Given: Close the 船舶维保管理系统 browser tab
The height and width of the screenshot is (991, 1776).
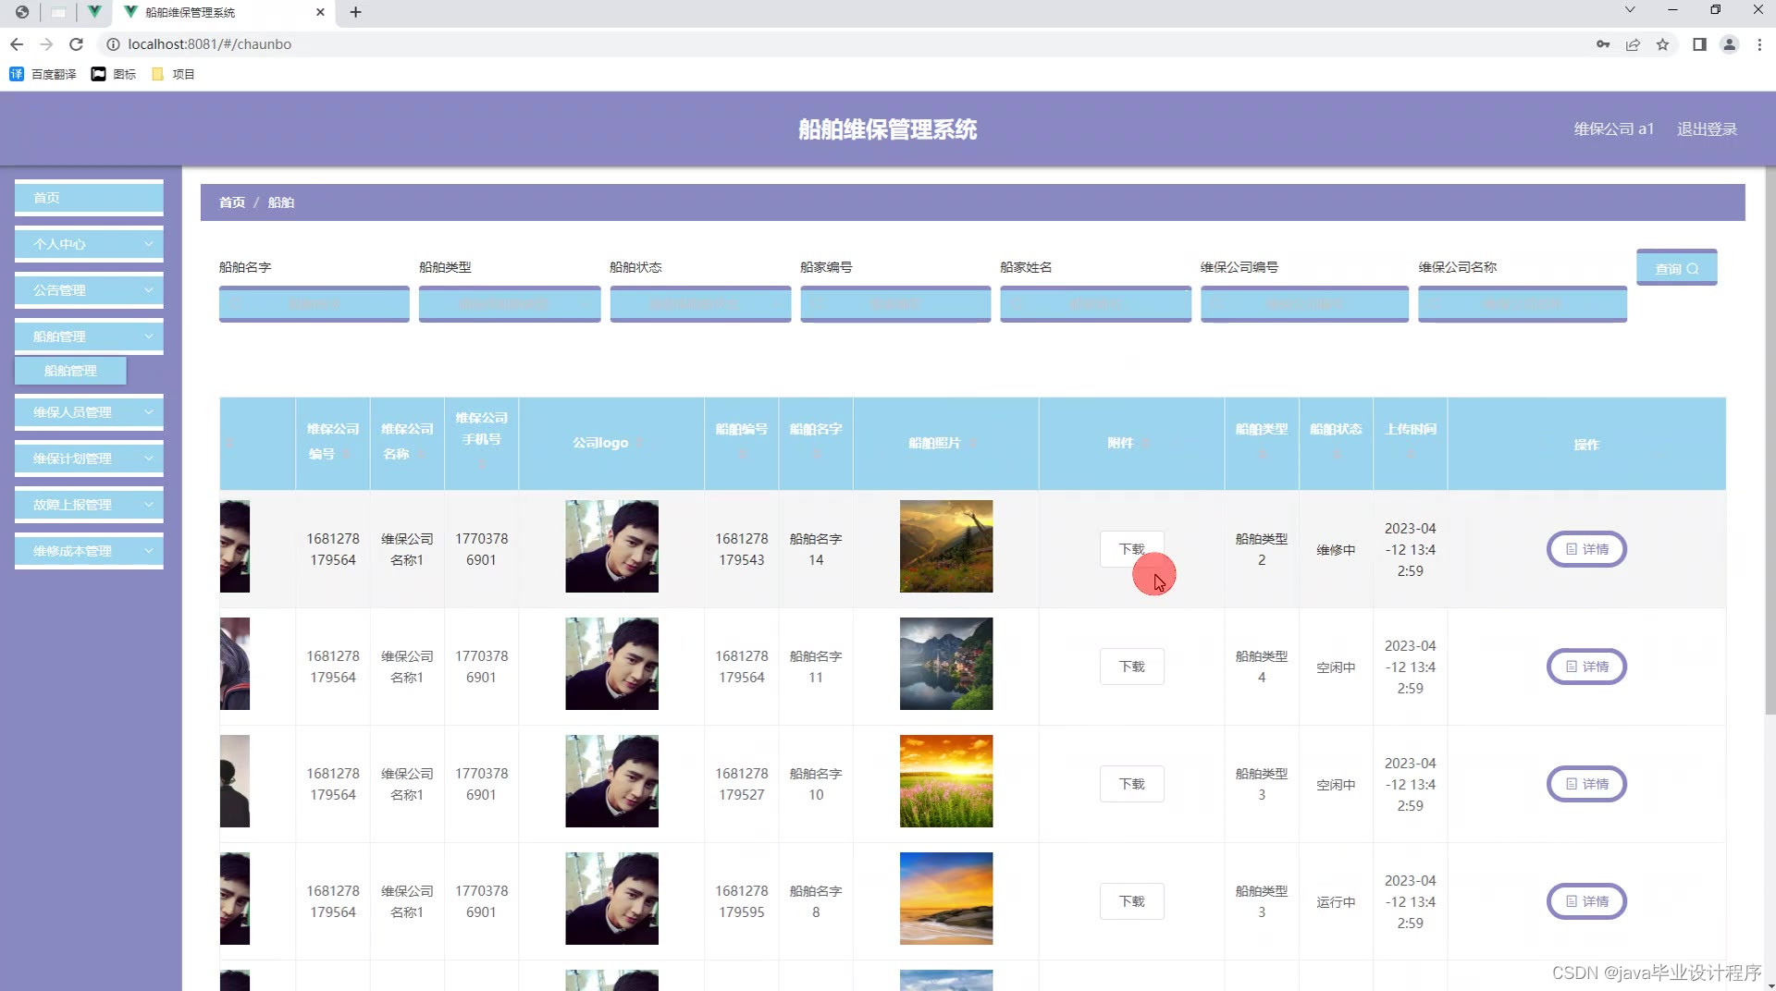Looking at the screenshot, I should [320, 12].
